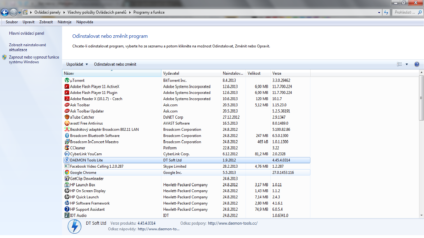Sort by the Vydavatel column header

coord(191,73)
